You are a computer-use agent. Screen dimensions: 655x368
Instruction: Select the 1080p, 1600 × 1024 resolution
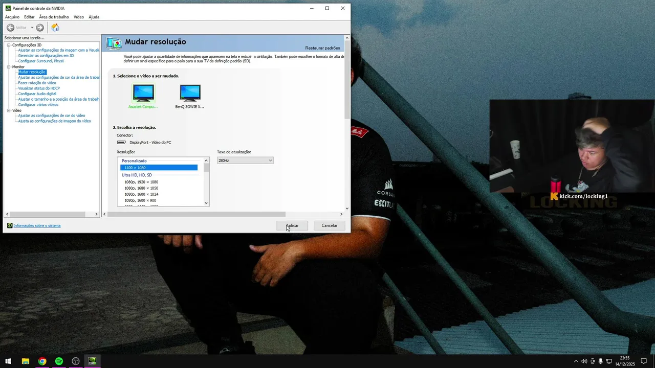[141, 194]
